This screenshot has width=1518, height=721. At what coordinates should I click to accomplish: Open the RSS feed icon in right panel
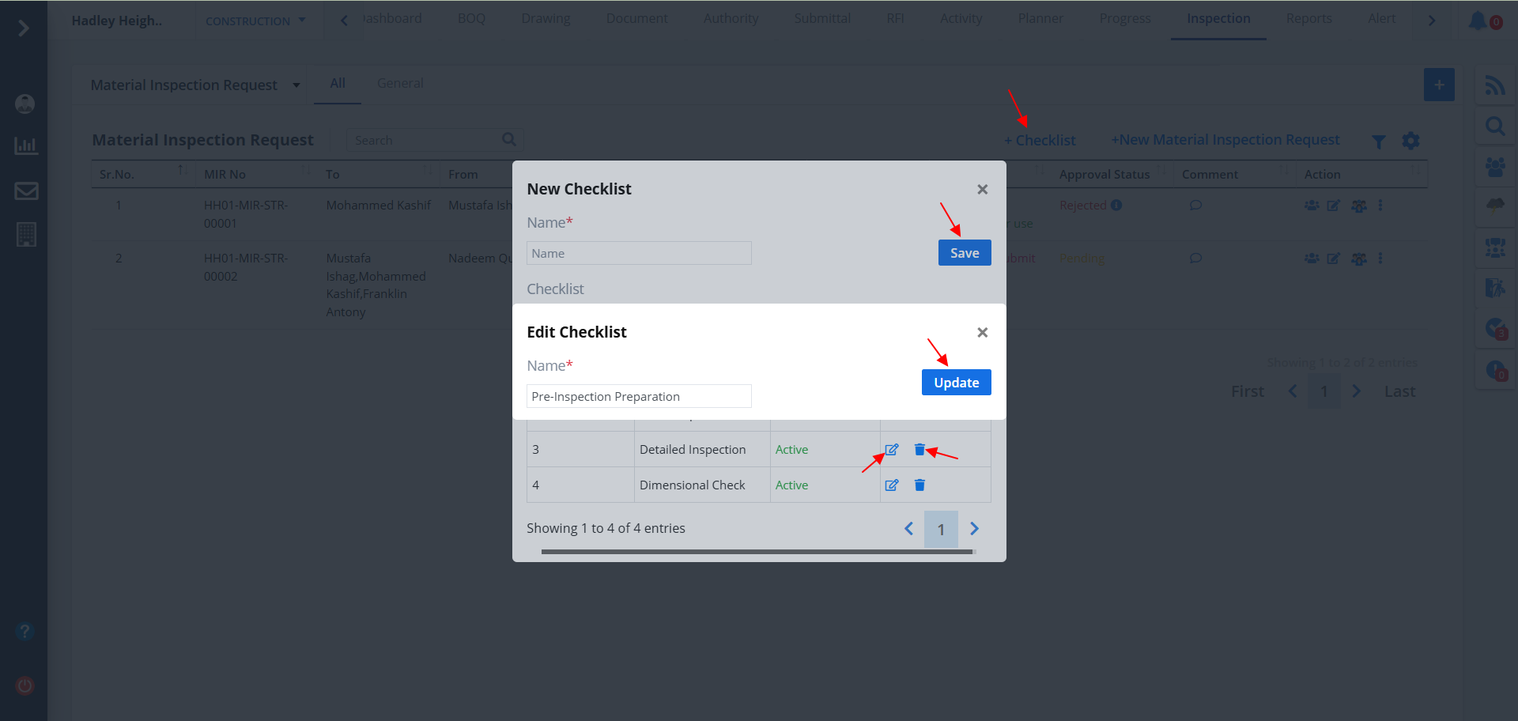(x=1494, y=85)
